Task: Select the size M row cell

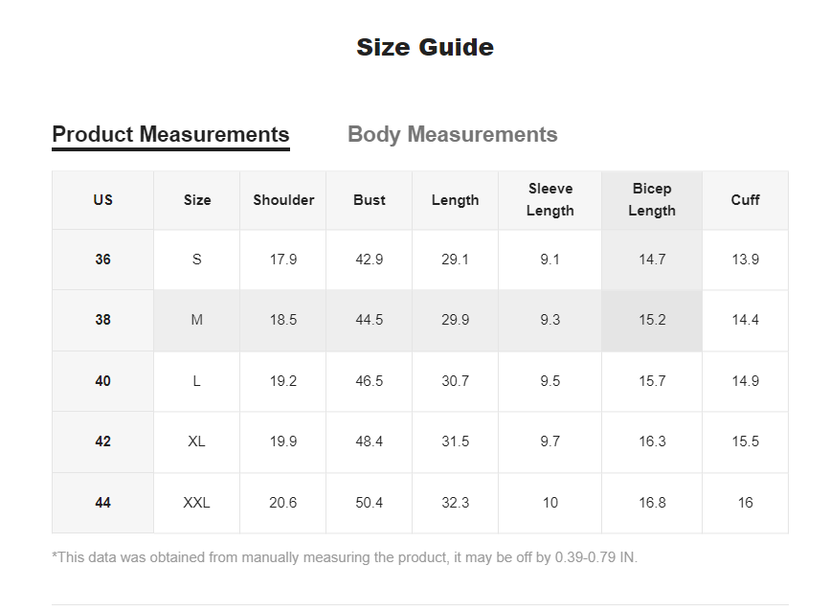Action: [x=196, y=320]
